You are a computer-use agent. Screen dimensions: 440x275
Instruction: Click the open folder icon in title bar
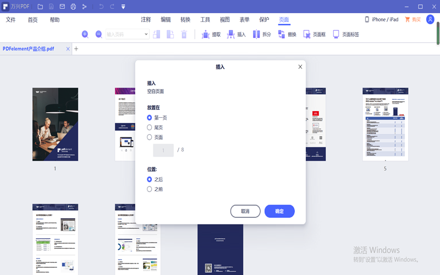[x=40, y=7]
